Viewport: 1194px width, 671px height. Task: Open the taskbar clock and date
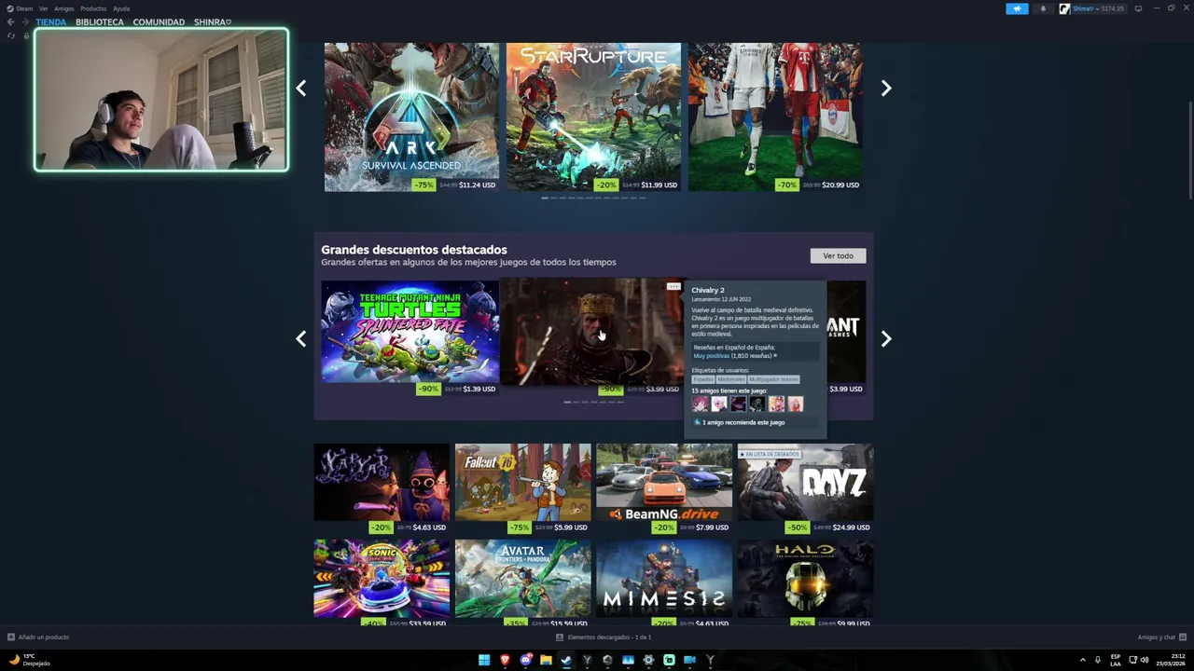(1171, 660)
